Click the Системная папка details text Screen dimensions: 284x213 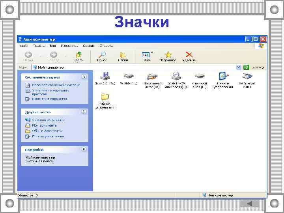tap(39, 161)
